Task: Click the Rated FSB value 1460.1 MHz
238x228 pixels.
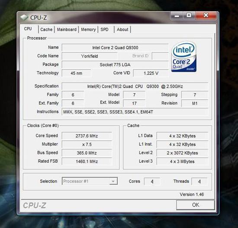Action: click(87, 161)
